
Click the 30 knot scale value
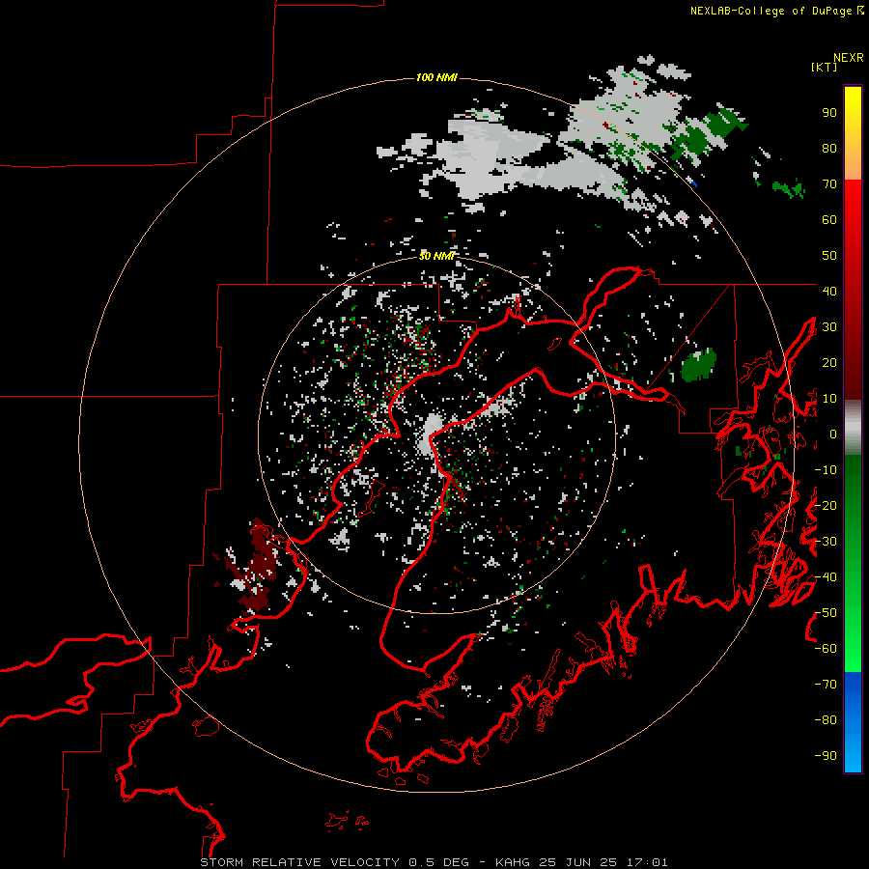[x=829, y=327]
